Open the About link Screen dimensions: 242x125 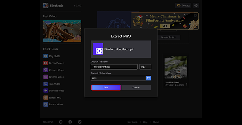(x=156, y=122)
